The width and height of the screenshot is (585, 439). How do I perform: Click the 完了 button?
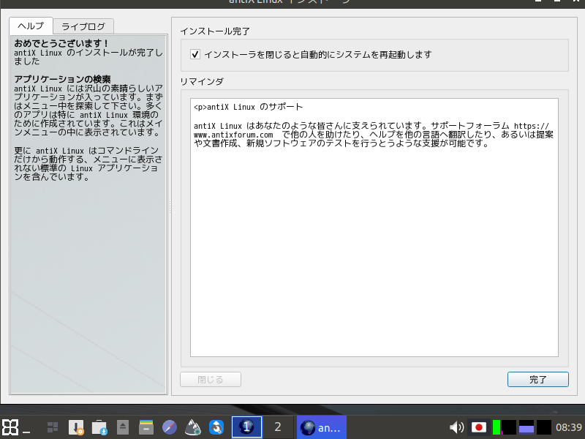click(538, 380)
